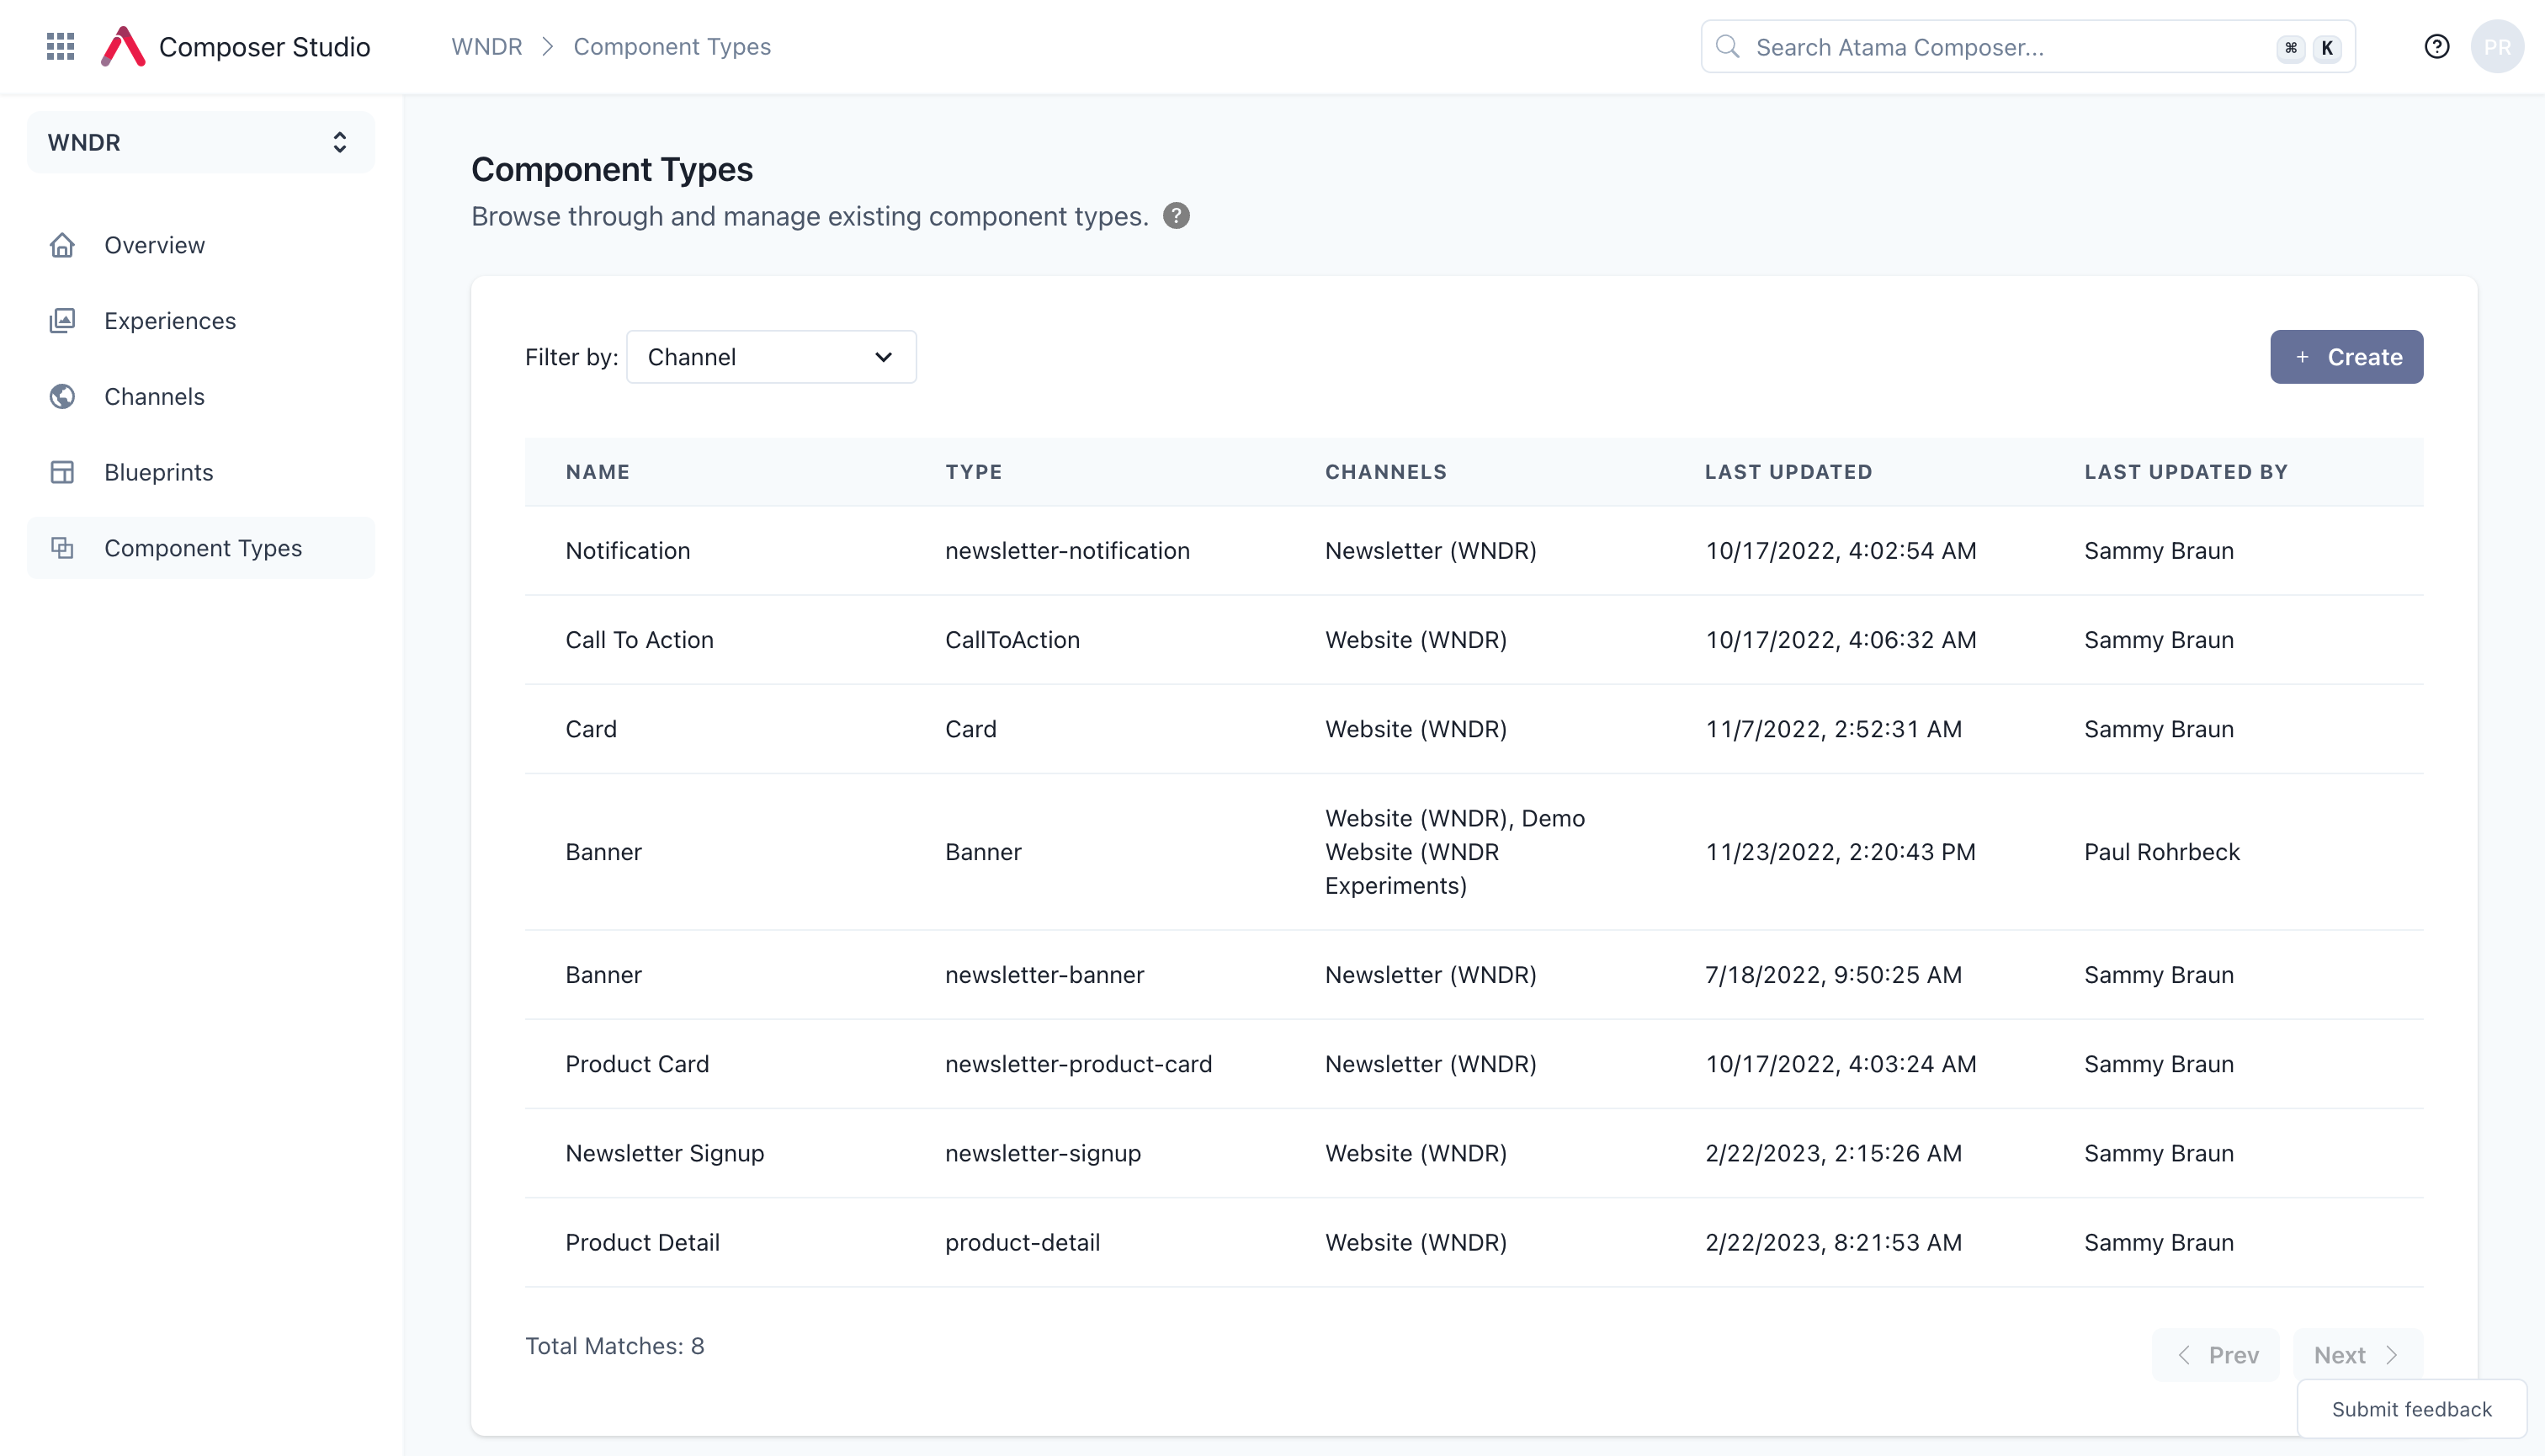Open the Overview section
Screen dimensions: 2545x1456
point(154,243)
